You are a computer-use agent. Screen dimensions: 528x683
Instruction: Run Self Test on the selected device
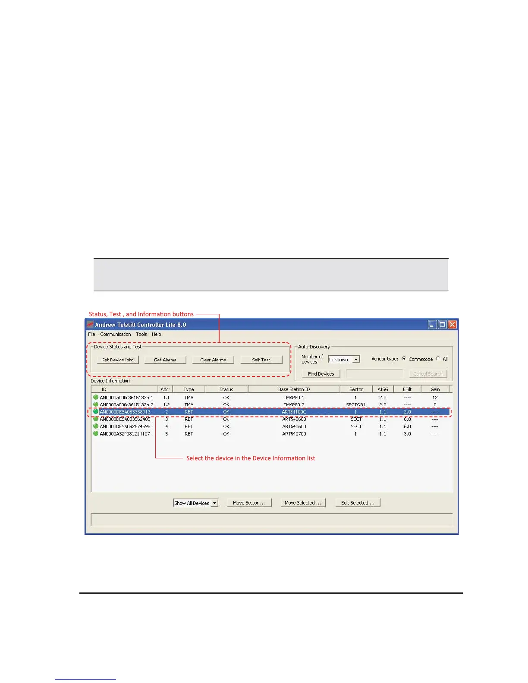click(261, 360)
